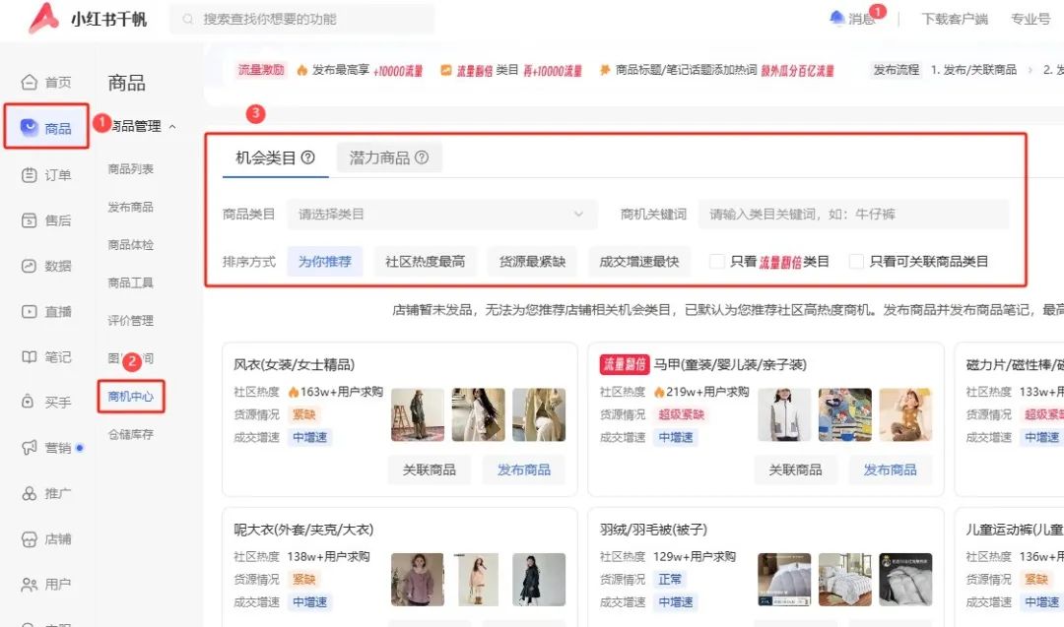The width and height of the screenshot is (1064, 627).
Task: Click the 商机关键词 keyword input field
Action: 853,215
